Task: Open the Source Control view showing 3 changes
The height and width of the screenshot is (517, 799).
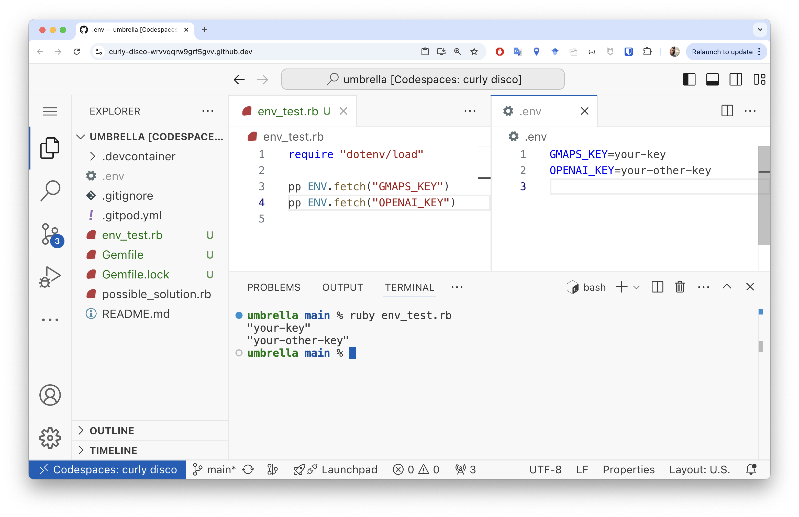Action: [x=50, y=234]
